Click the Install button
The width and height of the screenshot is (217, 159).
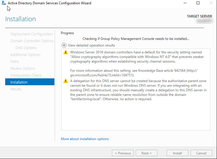177,153
